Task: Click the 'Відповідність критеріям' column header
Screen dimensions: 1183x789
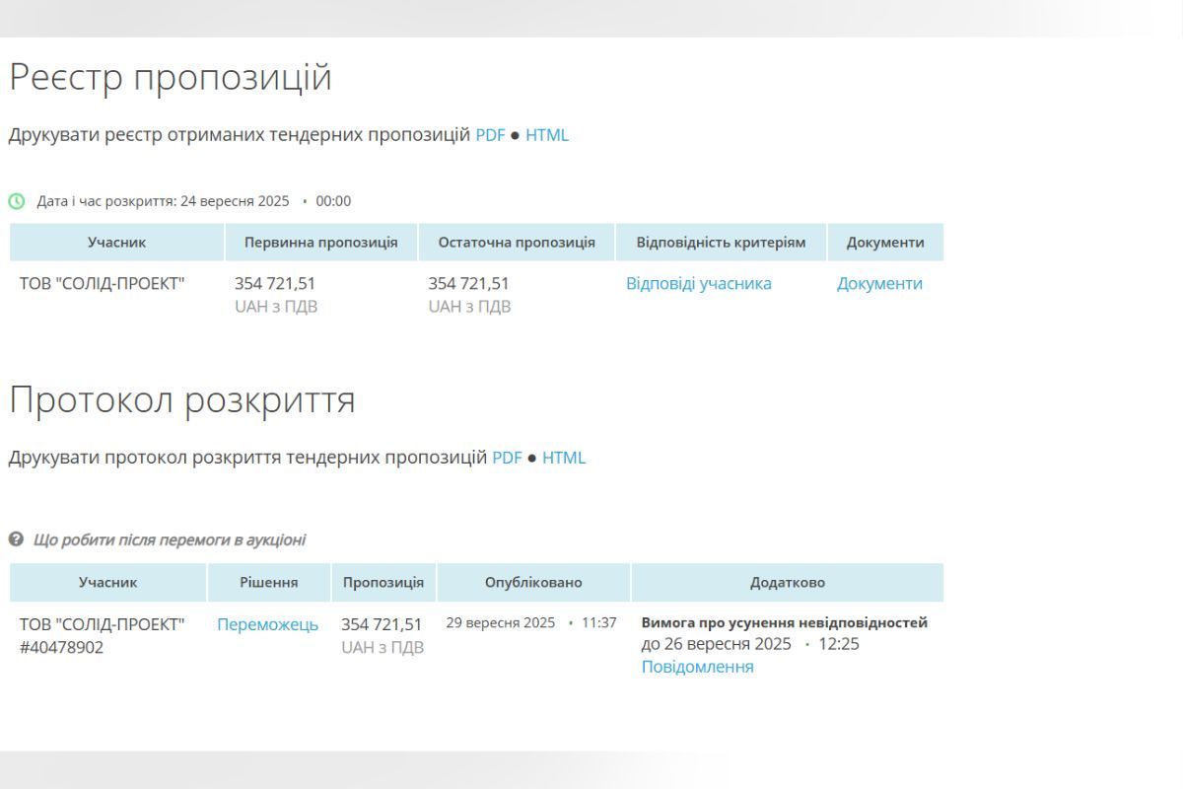Action: (x=721, y=243)
